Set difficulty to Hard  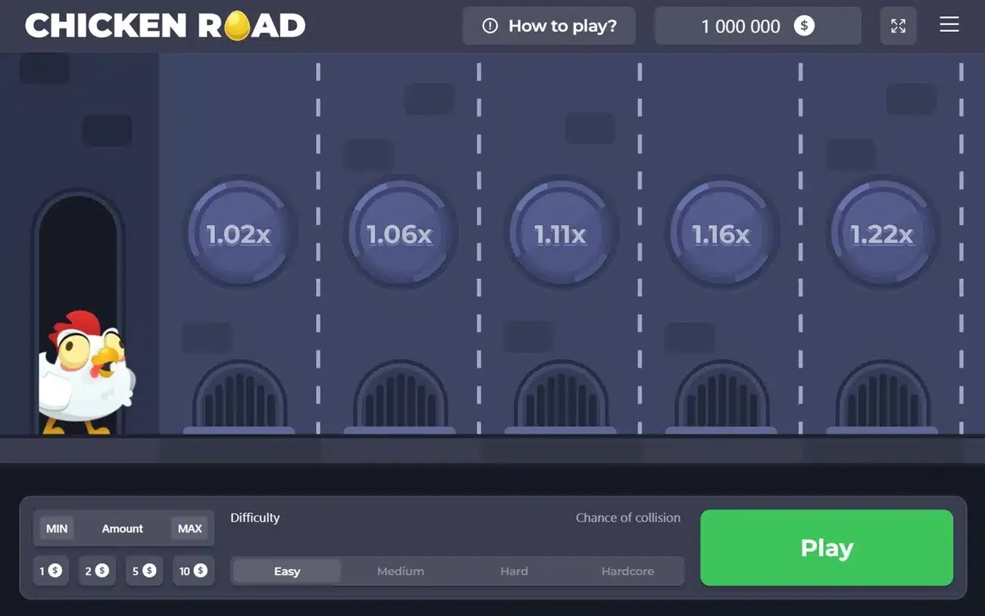514,571
